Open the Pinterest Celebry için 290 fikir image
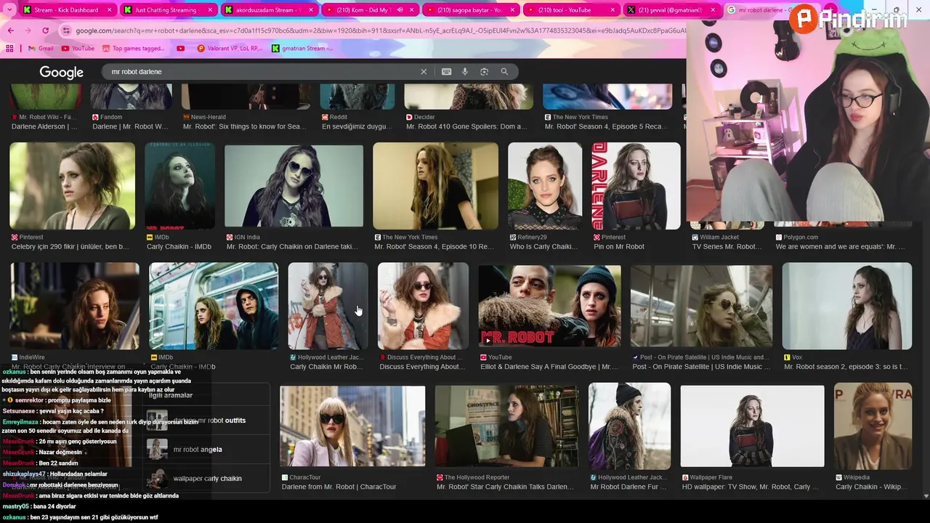The width and height of the screenshot is (930, 523). (x=72, y=186)
